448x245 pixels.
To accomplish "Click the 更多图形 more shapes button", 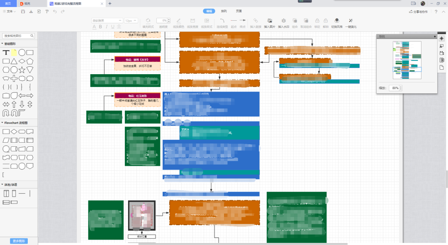I will coord(19,241).
